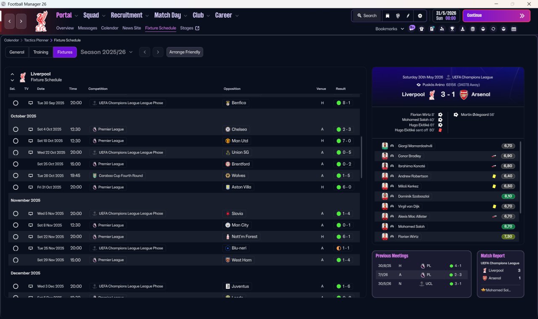Viewport: 538px width, 319px height.
Task: Click the Carabao Cup competition icon
Action: tap(95, 175)
